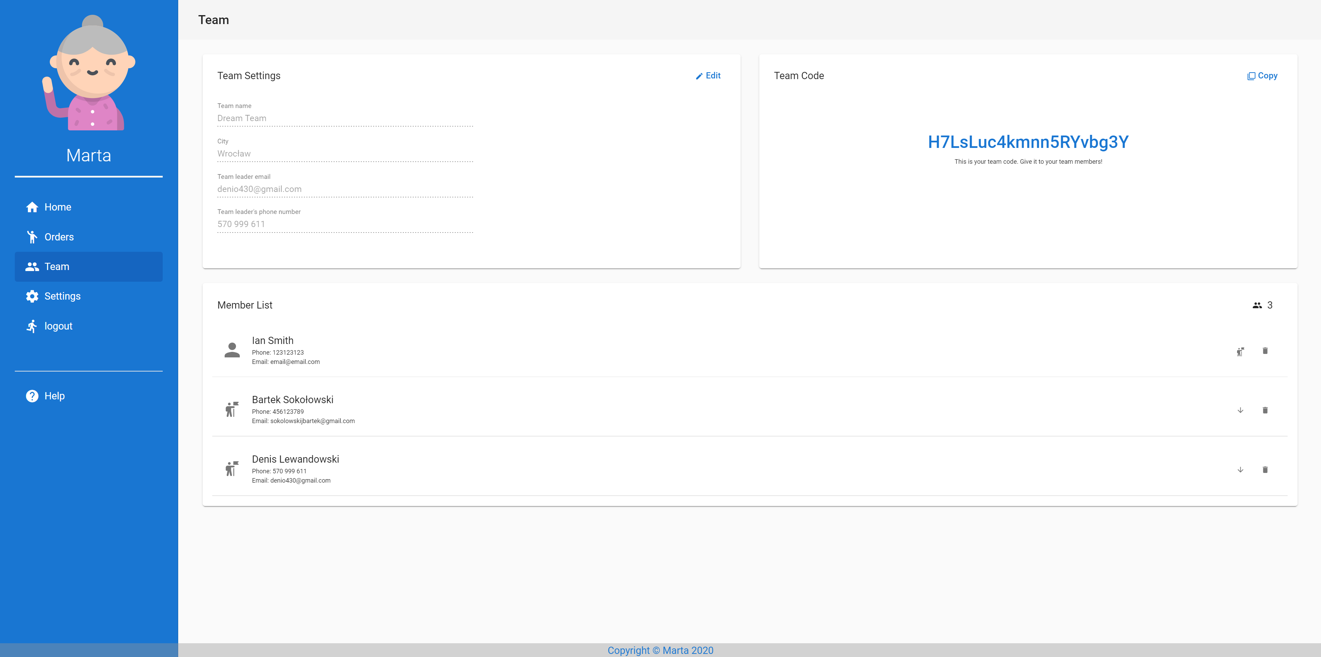Open the Orders section
The width and height of the screenshot is (1321, 657).
[58, 237]
